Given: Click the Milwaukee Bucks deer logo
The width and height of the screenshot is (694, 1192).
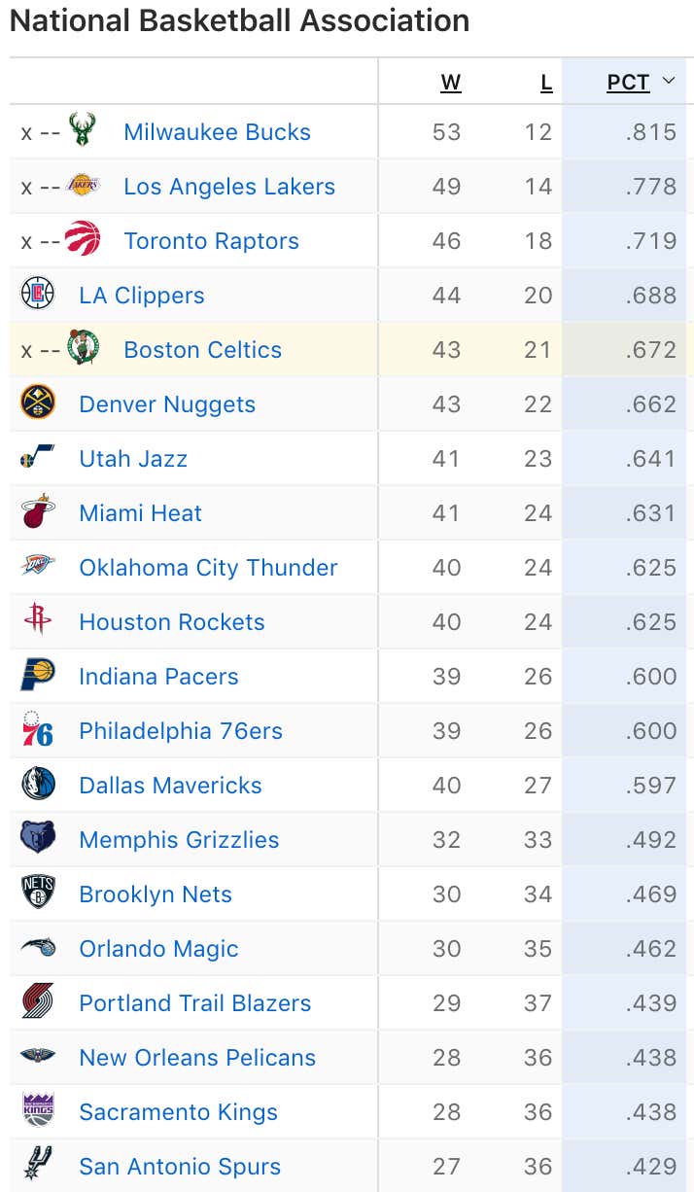Looking at the screenshot, I should tap(83, 130).
